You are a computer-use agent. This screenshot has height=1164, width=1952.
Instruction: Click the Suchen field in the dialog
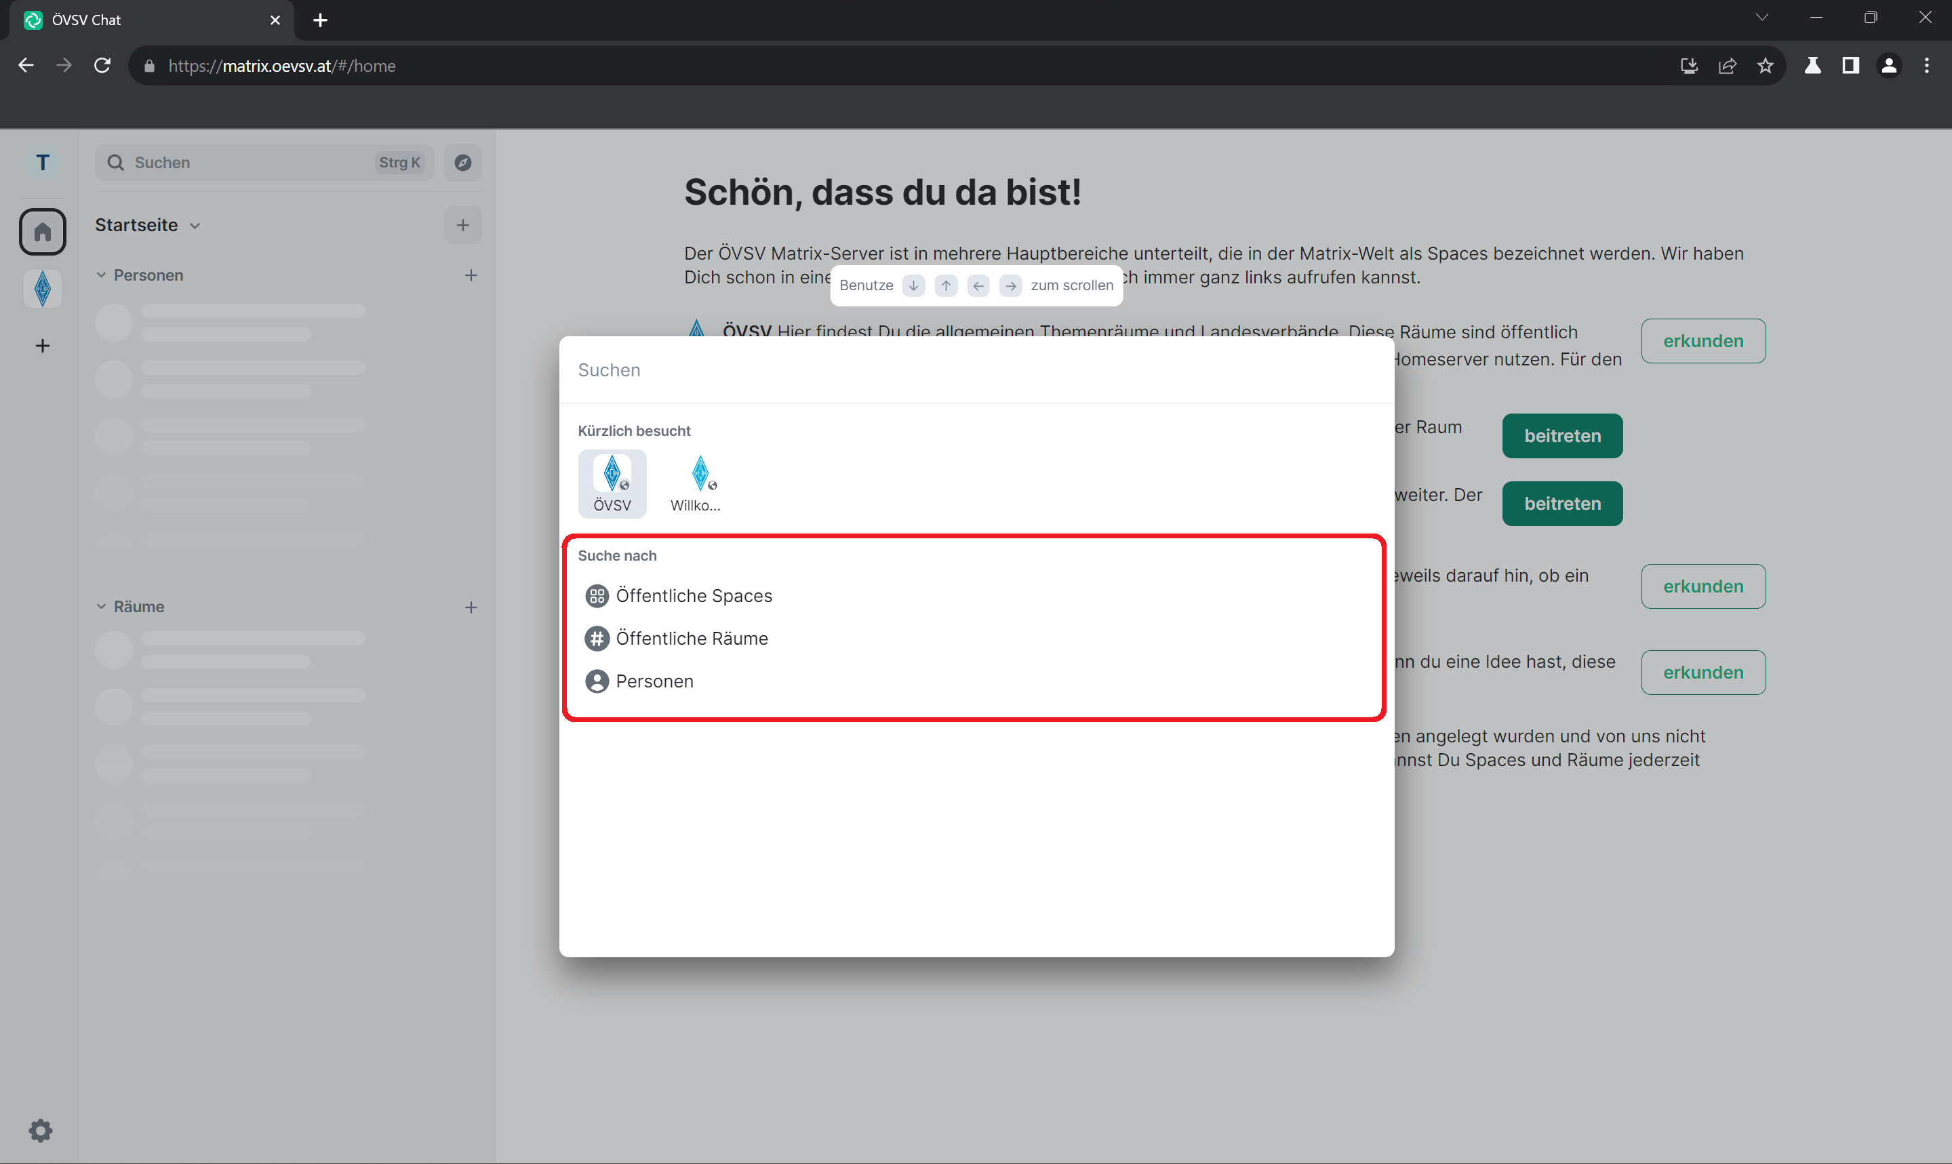[976, 370]
